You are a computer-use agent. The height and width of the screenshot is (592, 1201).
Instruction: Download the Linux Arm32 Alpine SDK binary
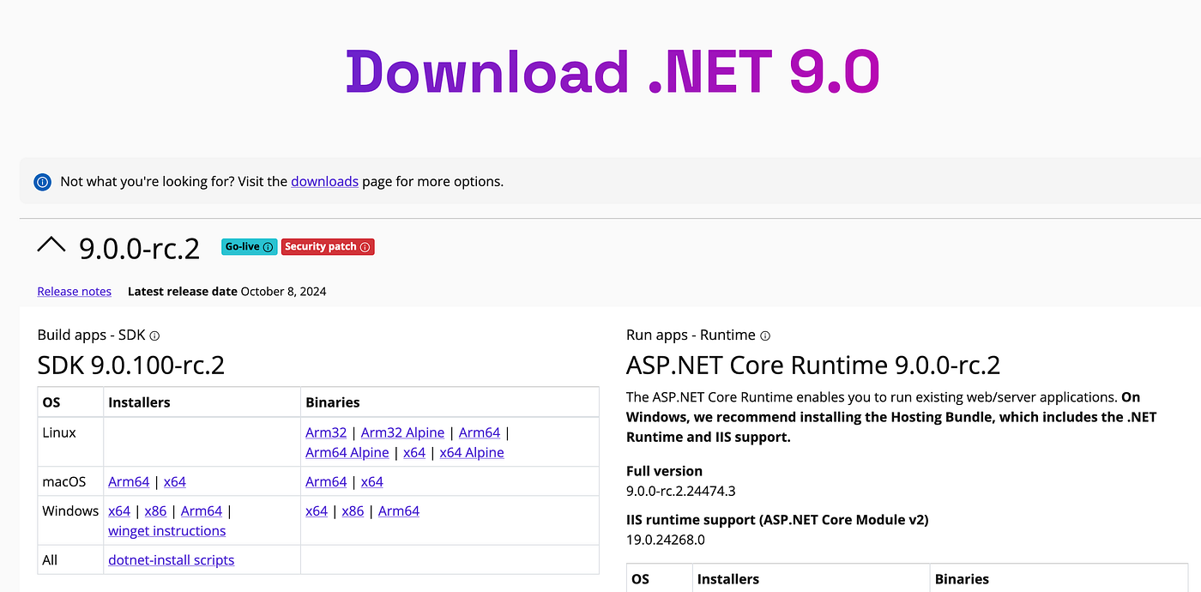pos(402,433)
